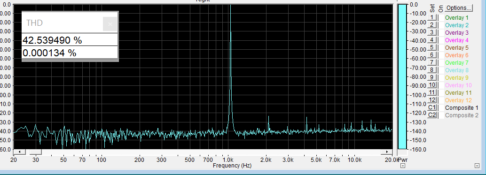
Task: Click Set button 8 for Overlay 8
Action: pyautogui.click(x=432, y=70)
